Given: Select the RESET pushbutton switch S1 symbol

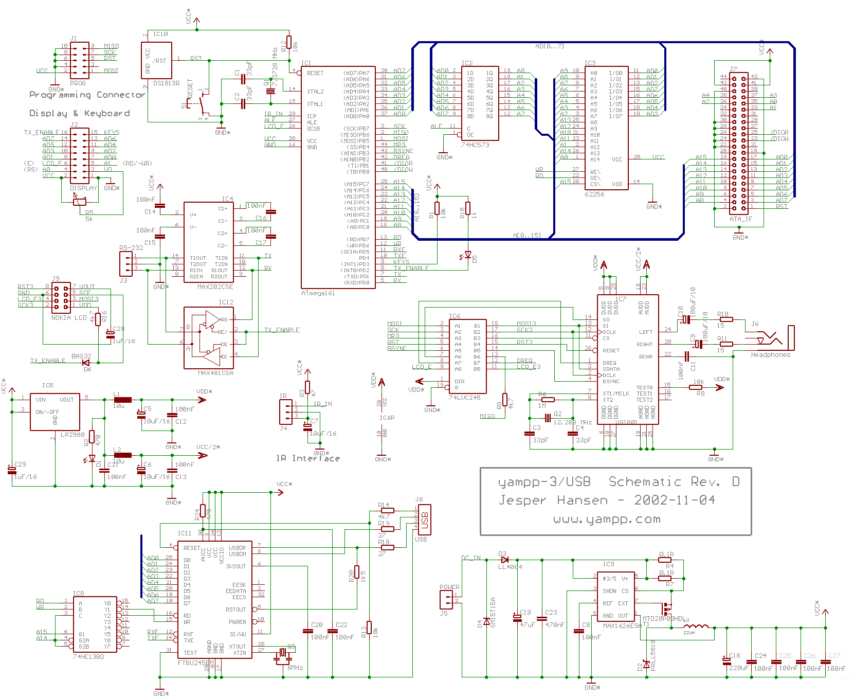Looking at the screenshot, I should pos(198,105).
